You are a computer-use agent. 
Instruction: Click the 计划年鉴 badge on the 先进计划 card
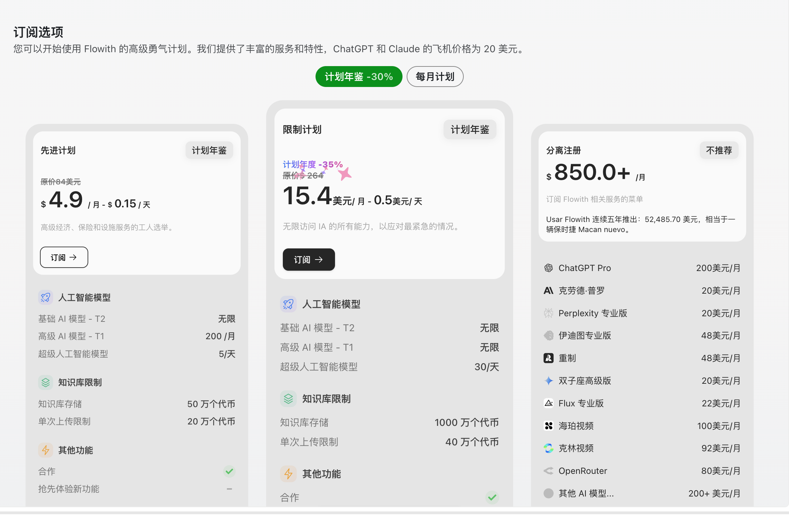tap(209, 150)
